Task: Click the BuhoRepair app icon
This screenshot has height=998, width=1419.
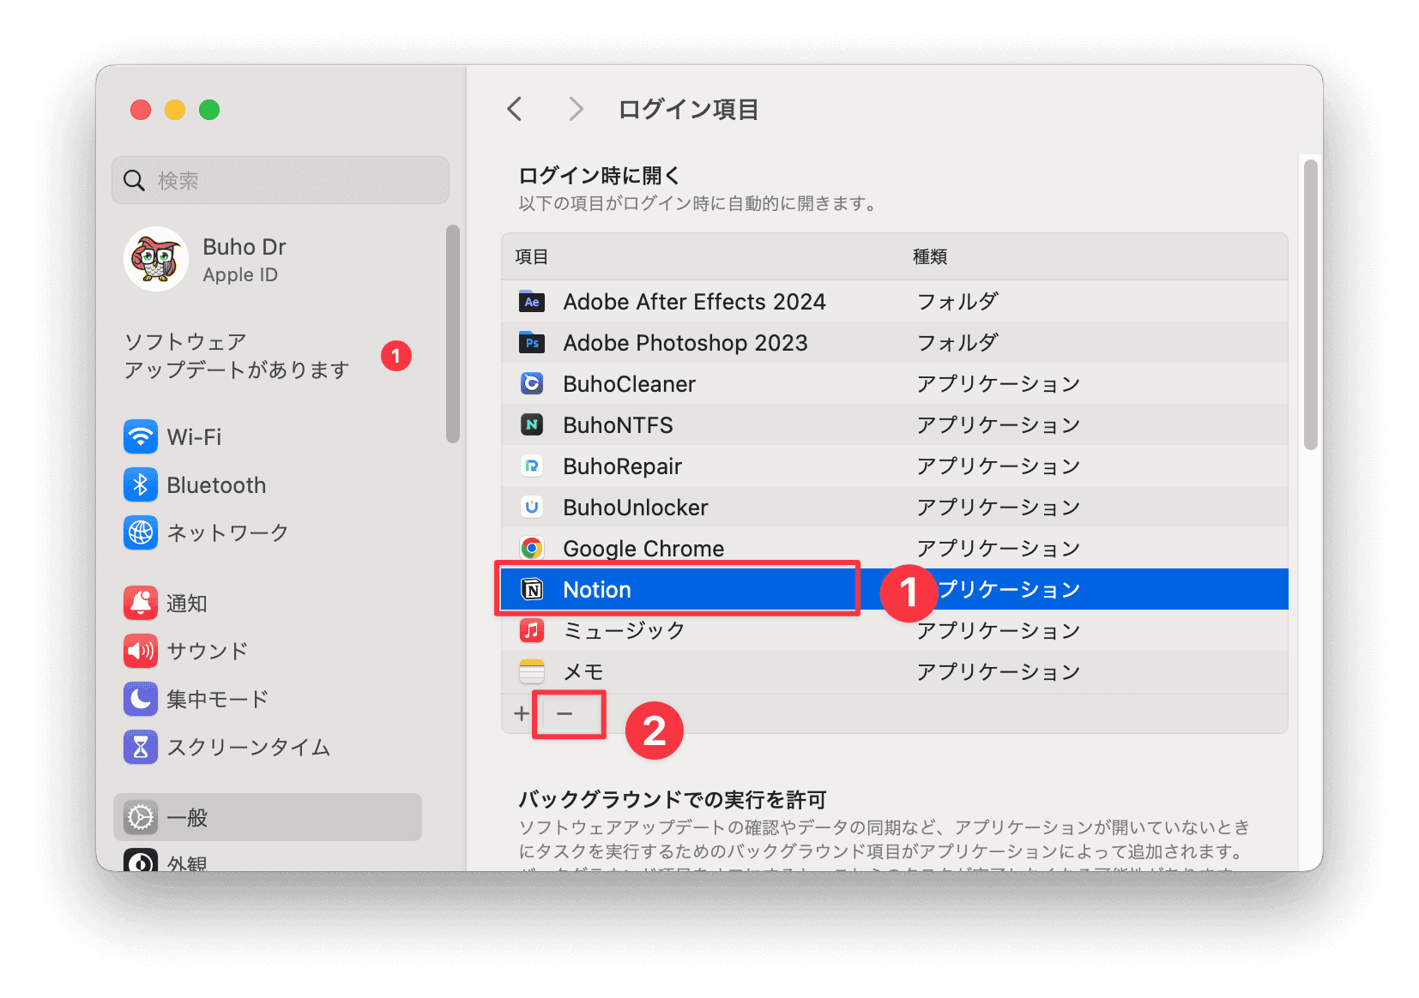Action: point(532,466)
